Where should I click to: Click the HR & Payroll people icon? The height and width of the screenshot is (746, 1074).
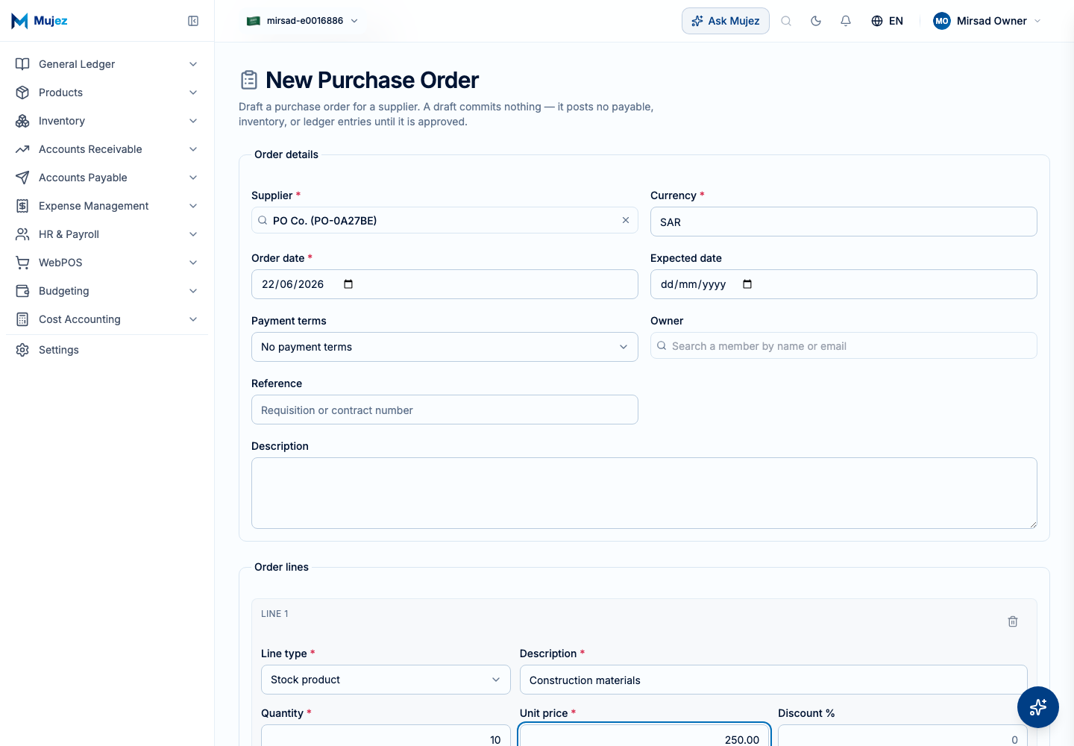tap(22, 234)
